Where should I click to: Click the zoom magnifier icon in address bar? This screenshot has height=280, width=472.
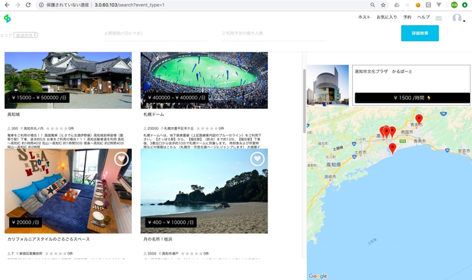click(x=372, y=5)
